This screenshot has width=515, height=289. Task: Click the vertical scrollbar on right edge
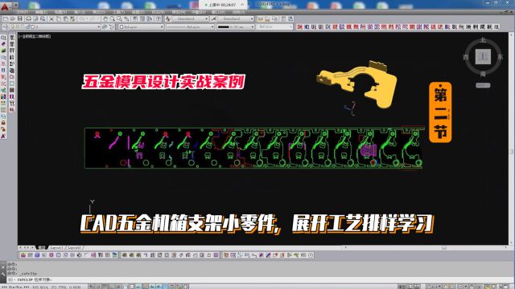[511, 151]
